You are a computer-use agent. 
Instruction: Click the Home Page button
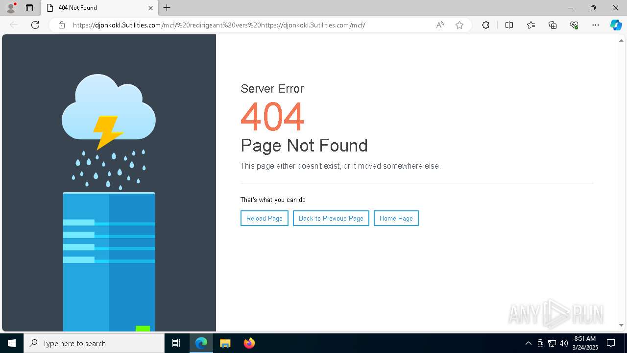point(396,218)
